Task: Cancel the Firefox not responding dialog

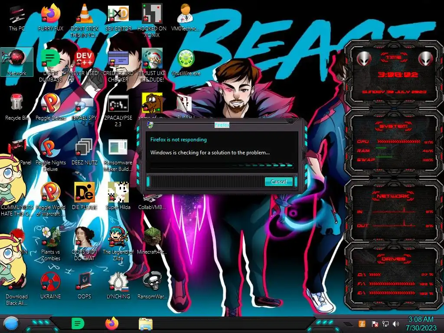Action: pos(279,182)
